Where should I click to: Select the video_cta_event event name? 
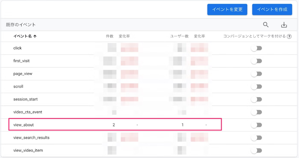pyautogui.click(x=28, y=112)
